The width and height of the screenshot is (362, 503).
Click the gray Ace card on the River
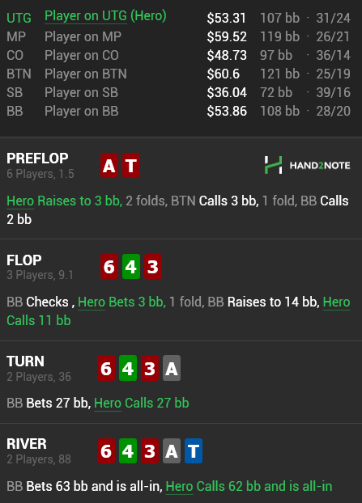click(172, 451)
